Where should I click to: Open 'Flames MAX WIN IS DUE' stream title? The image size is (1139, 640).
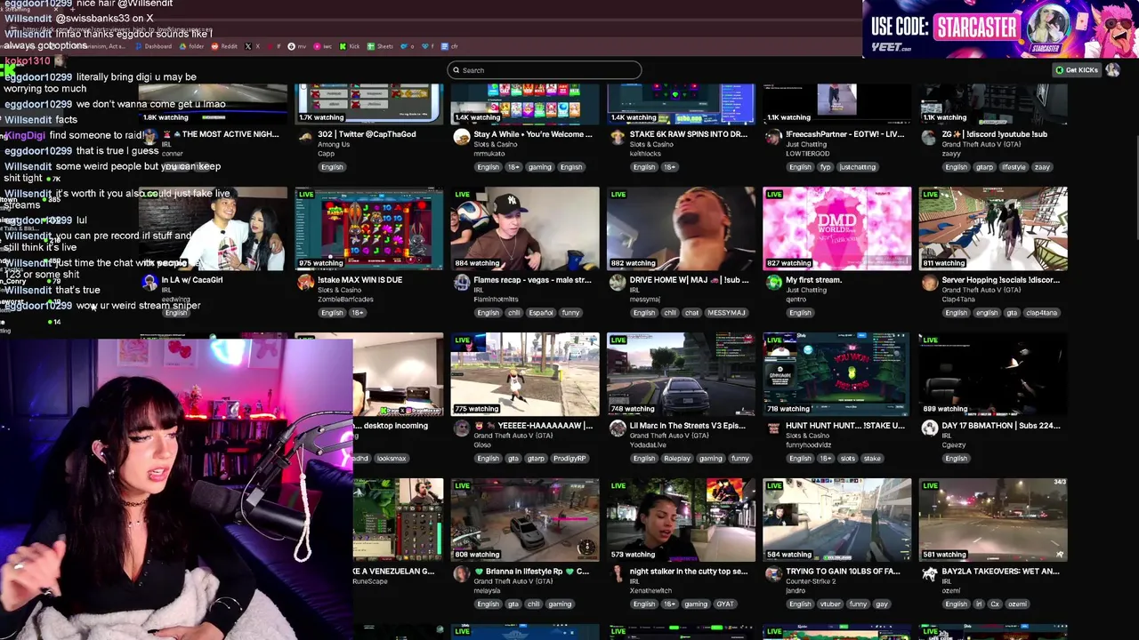point(359,280)
